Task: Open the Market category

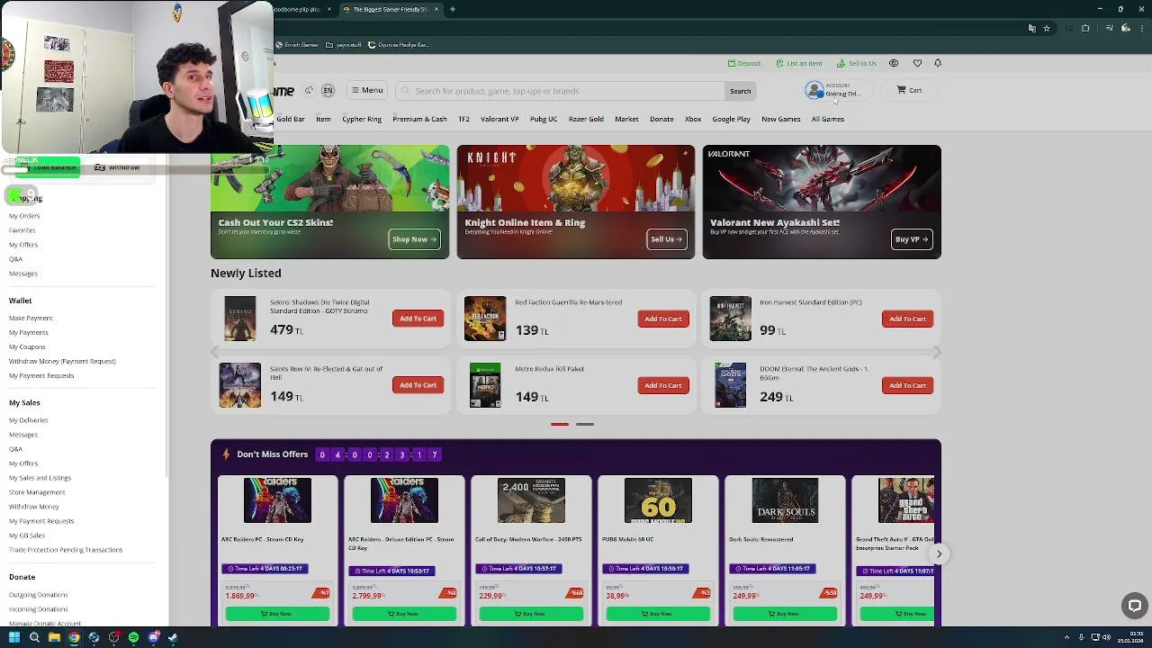Action: pyautogui.click(x=626, y=119)
